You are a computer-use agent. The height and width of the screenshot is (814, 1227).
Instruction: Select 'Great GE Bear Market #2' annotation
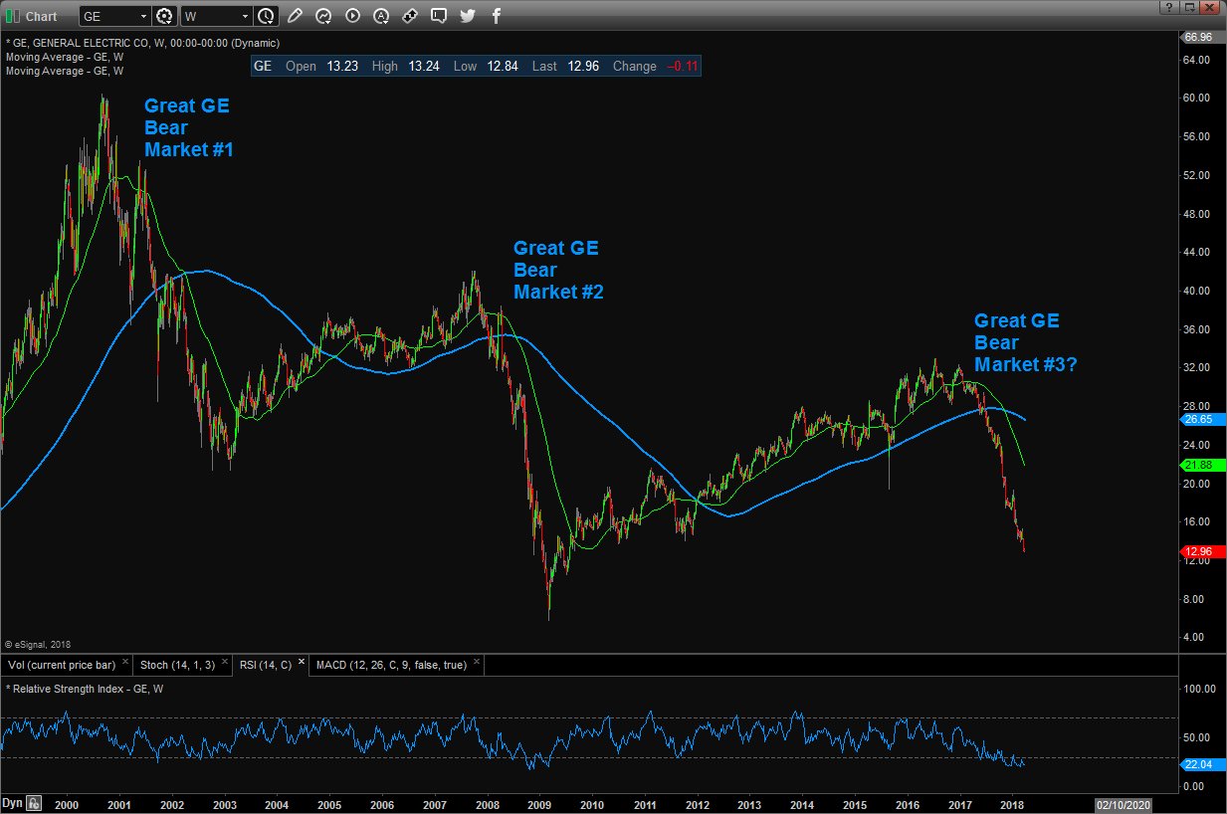[x=558, y=270]
